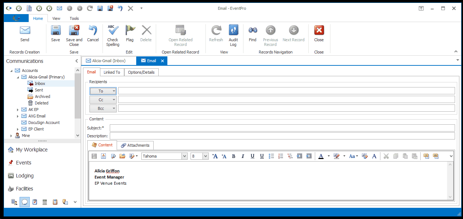
Task: Go to Previous Record
Action: (x=270, y=36)
